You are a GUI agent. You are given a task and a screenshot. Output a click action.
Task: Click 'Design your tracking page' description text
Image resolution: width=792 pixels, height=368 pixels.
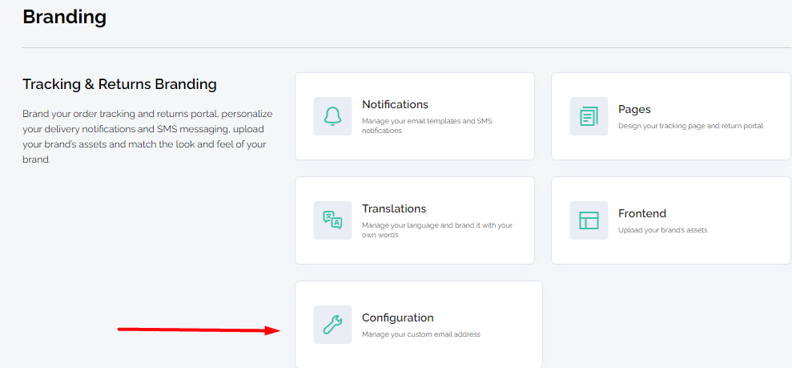coord(690,126)
